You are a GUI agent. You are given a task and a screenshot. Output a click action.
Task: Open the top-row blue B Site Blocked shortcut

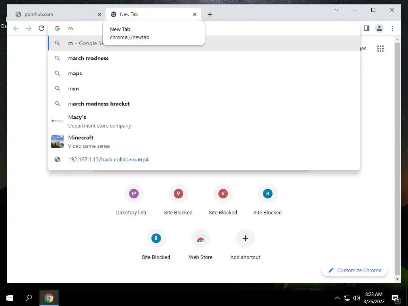(x=267, y=201)
